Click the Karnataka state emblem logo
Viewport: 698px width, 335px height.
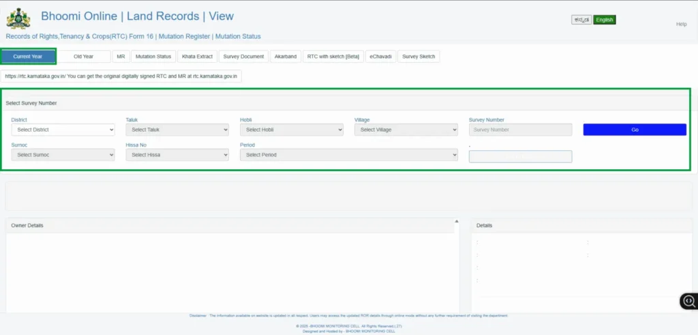[x=18, y=18]
